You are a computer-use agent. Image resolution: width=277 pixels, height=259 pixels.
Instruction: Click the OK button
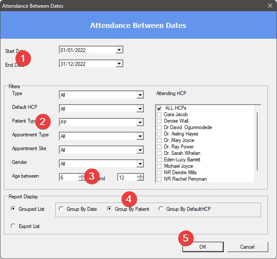[x=202, y=247]
